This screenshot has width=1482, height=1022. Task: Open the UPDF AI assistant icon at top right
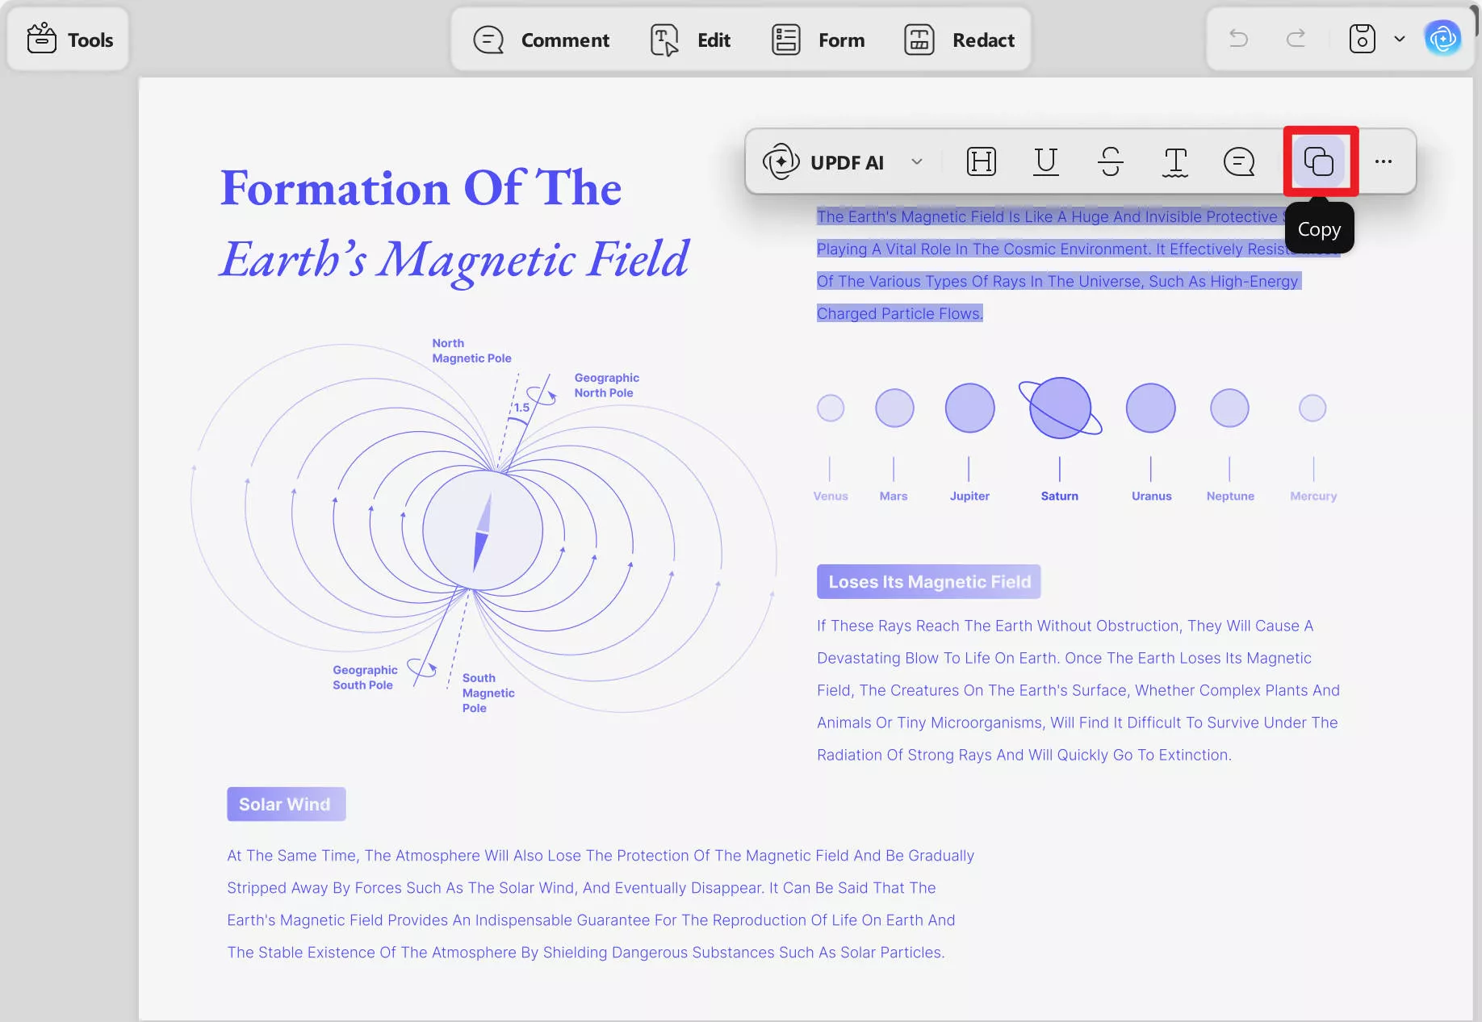coord(1442,39)
